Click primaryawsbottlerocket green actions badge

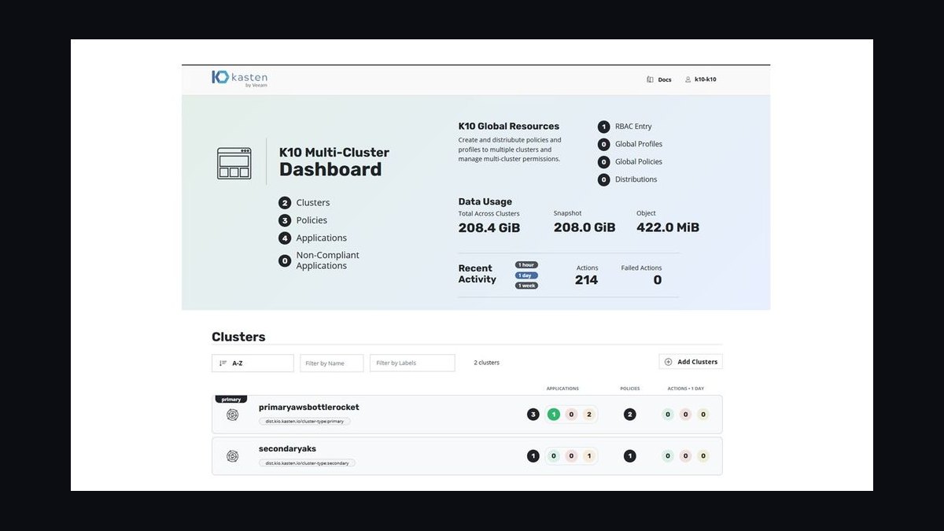pos(668,415)
